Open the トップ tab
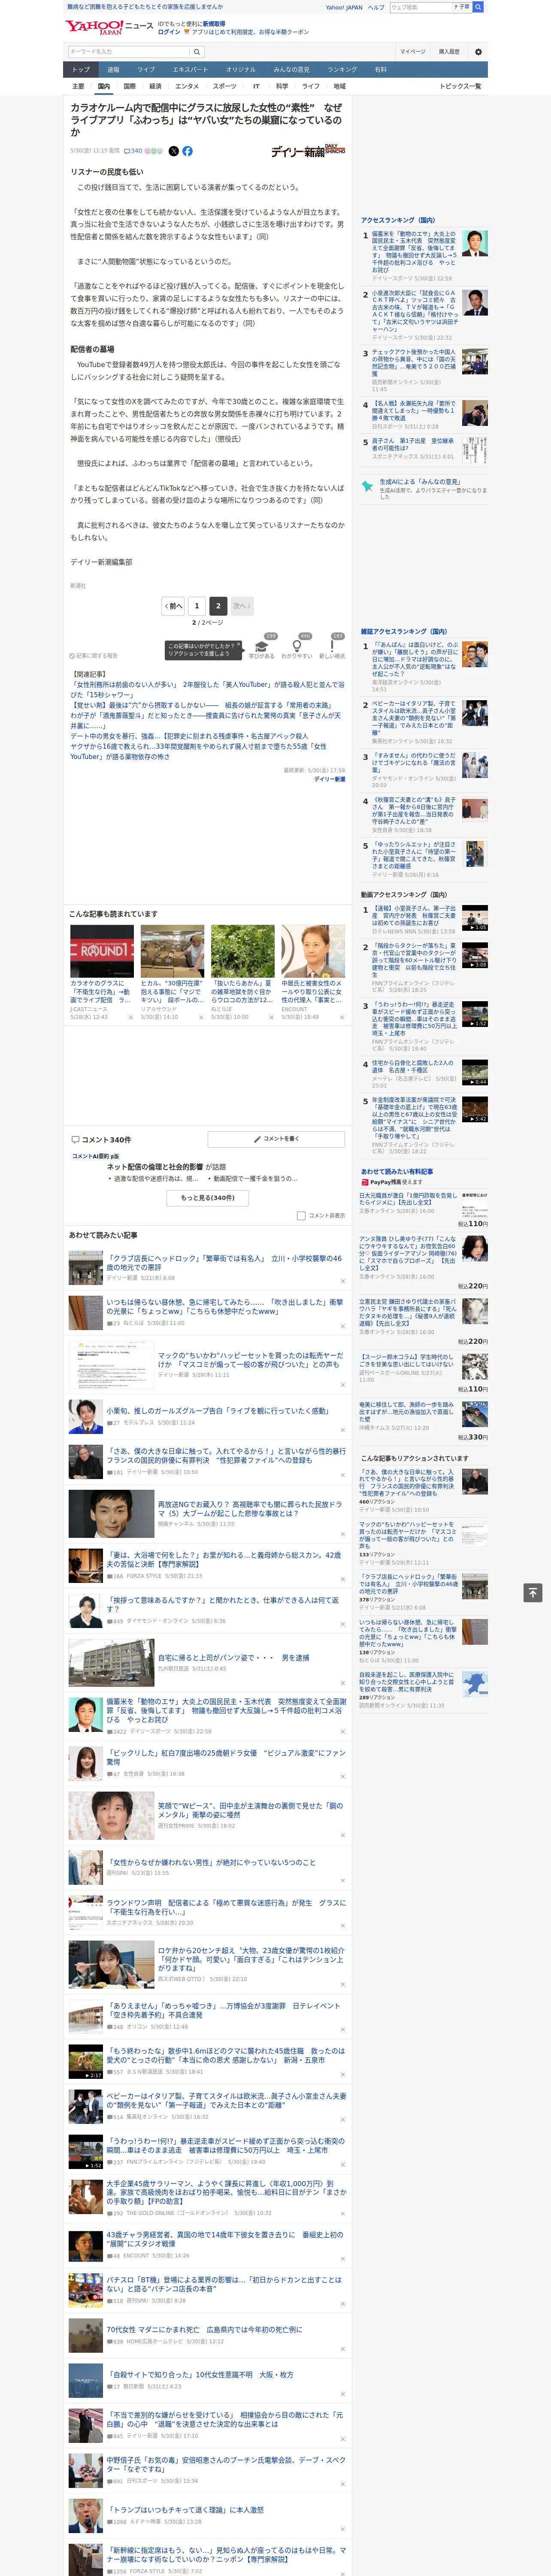551x2576 pixels. pyautogui.click(x=81, y=70)
